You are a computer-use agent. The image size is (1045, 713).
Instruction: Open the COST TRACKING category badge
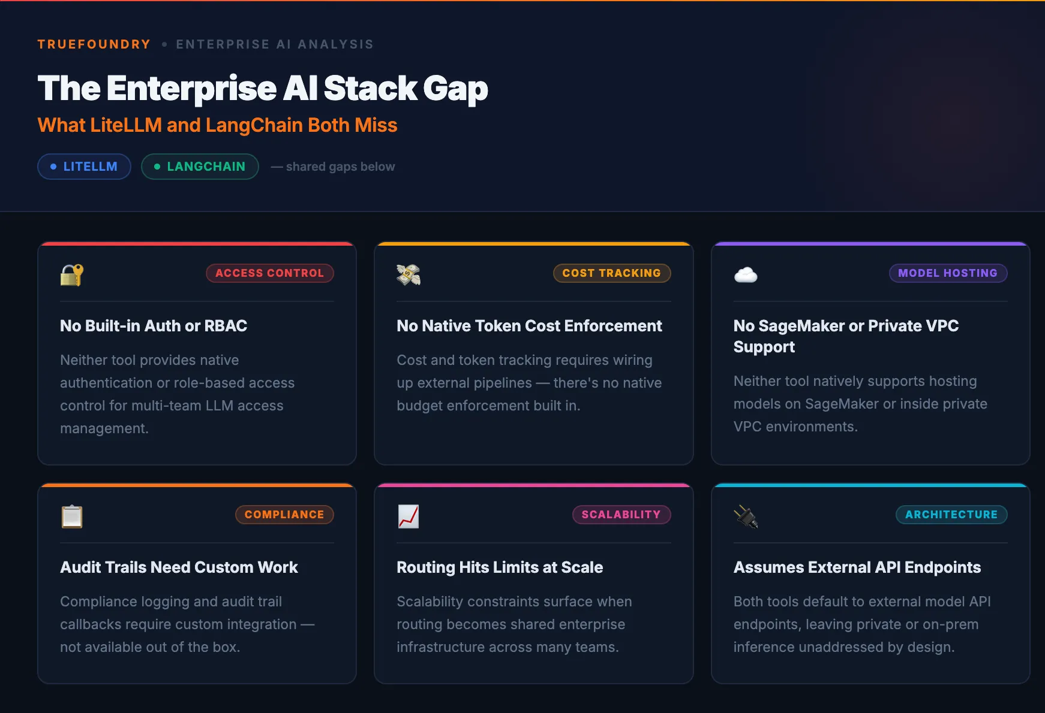tap(611, 273)
